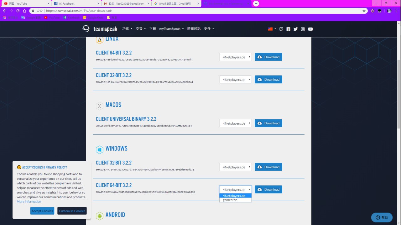Collapse mirror dropdown for Windows Client 64-bit

tap(235, 189)
